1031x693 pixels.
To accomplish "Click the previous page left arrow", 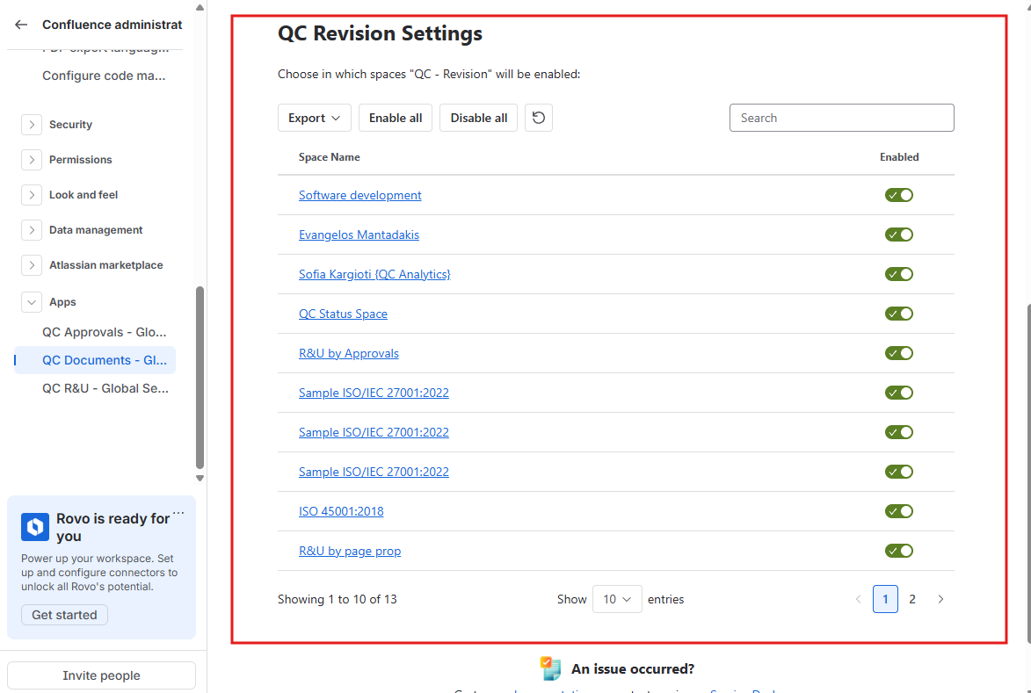I will 858,599.
